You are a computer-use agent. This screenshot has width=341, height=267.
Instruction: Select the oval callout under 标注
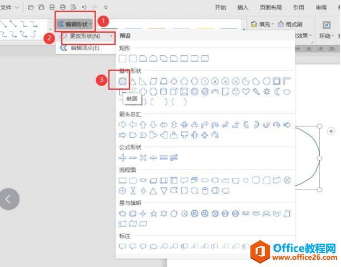143,246
